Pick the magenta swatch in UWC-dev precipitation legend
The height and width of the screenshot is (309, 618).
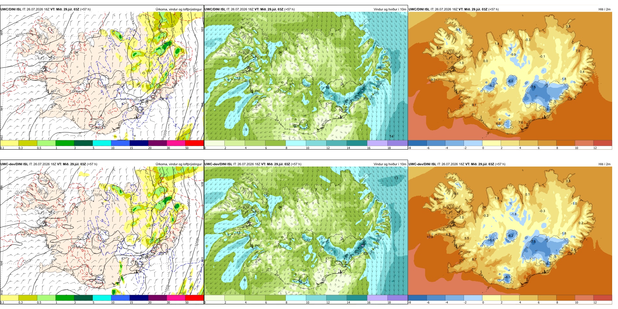coord(176,298)
